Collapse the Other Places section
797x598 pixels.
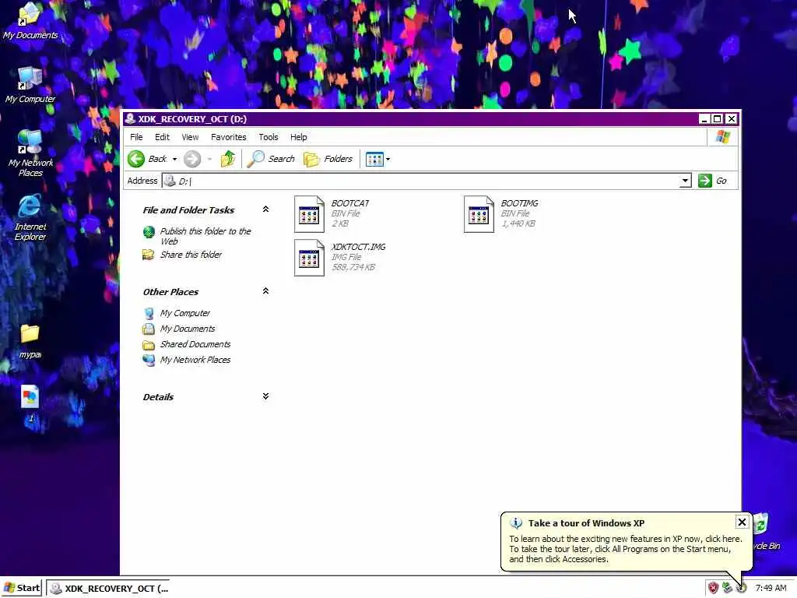tap(265, 291)
